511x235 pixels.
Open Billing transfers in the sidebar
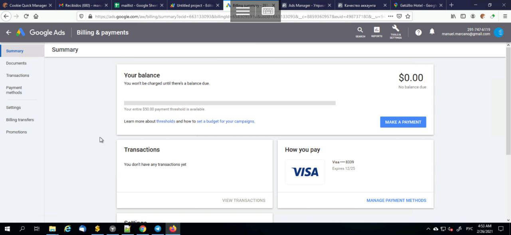click(20, 120)
